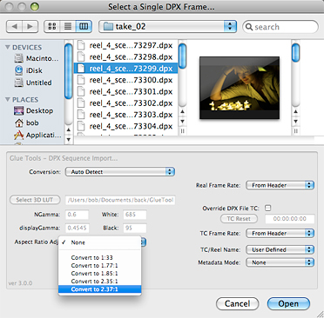Select file reel_4_sce...73299.dpx
This screenshot has height=318, width=324.
[x=125, y=69]
